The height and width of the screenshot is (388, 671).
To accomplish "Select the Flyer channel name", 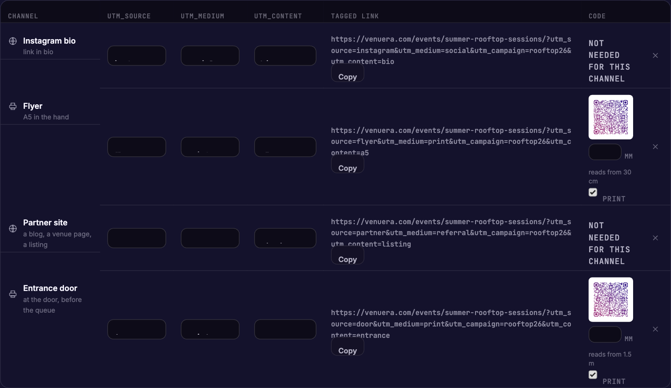I will pyautogui.click(x=33, y=106).
